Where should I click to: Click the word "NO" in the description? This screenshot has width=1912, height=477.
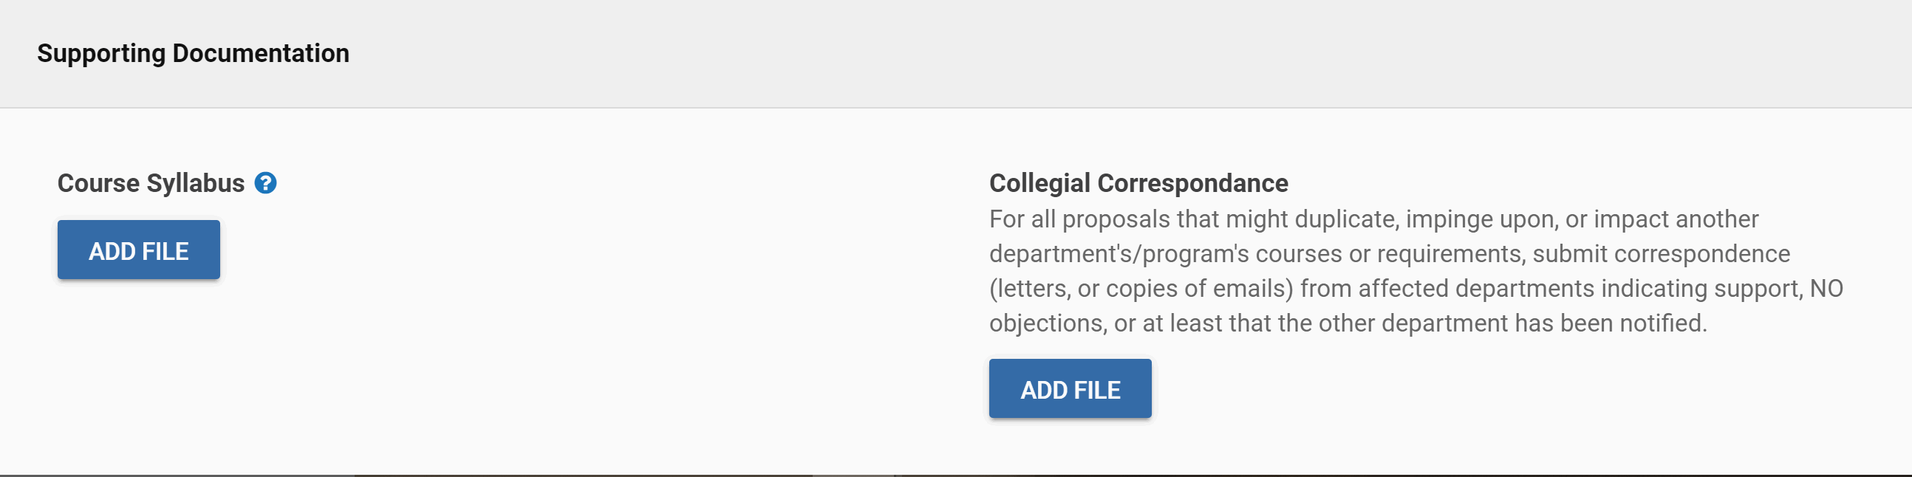tap(1826, 289)
